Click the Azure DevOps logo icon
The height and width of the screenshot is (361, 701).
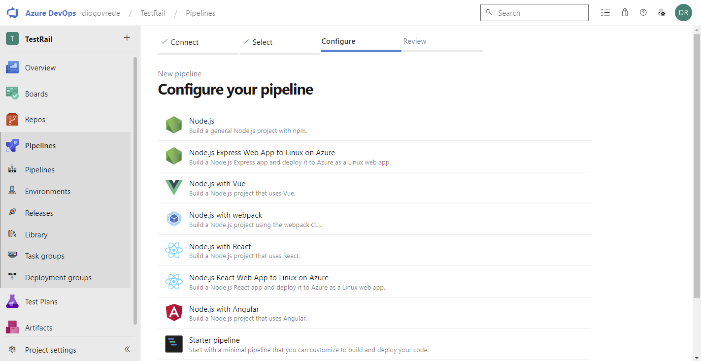(x=12, y=13)
